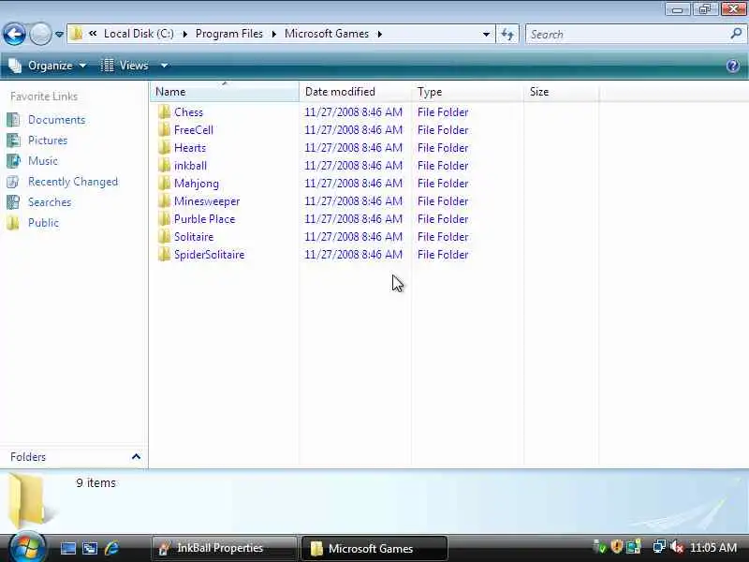Click the inkball folder name
This screenshot has height=562, width=749.
point(191,166)
